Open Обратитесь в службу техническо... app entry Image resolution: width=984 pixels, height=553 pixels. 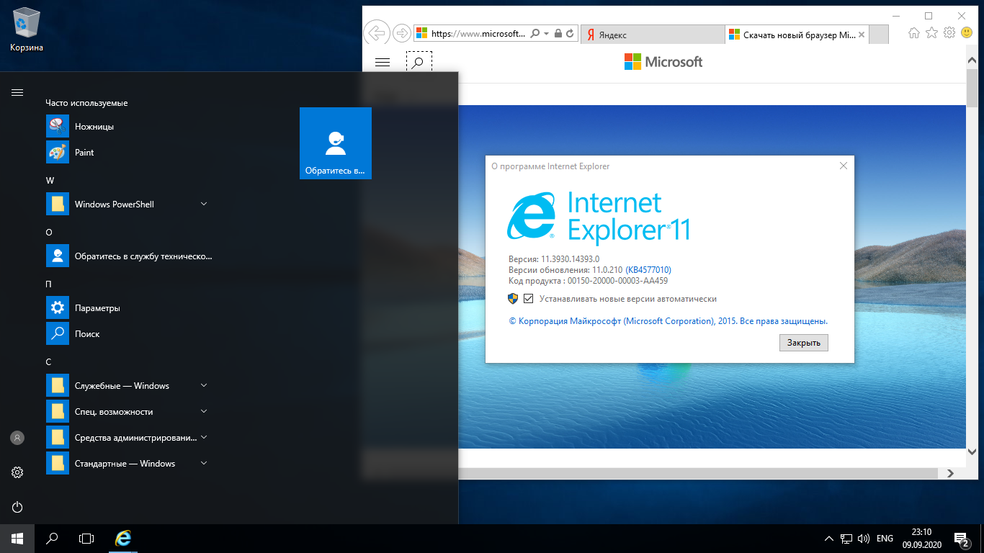click(x=130, y=256)
